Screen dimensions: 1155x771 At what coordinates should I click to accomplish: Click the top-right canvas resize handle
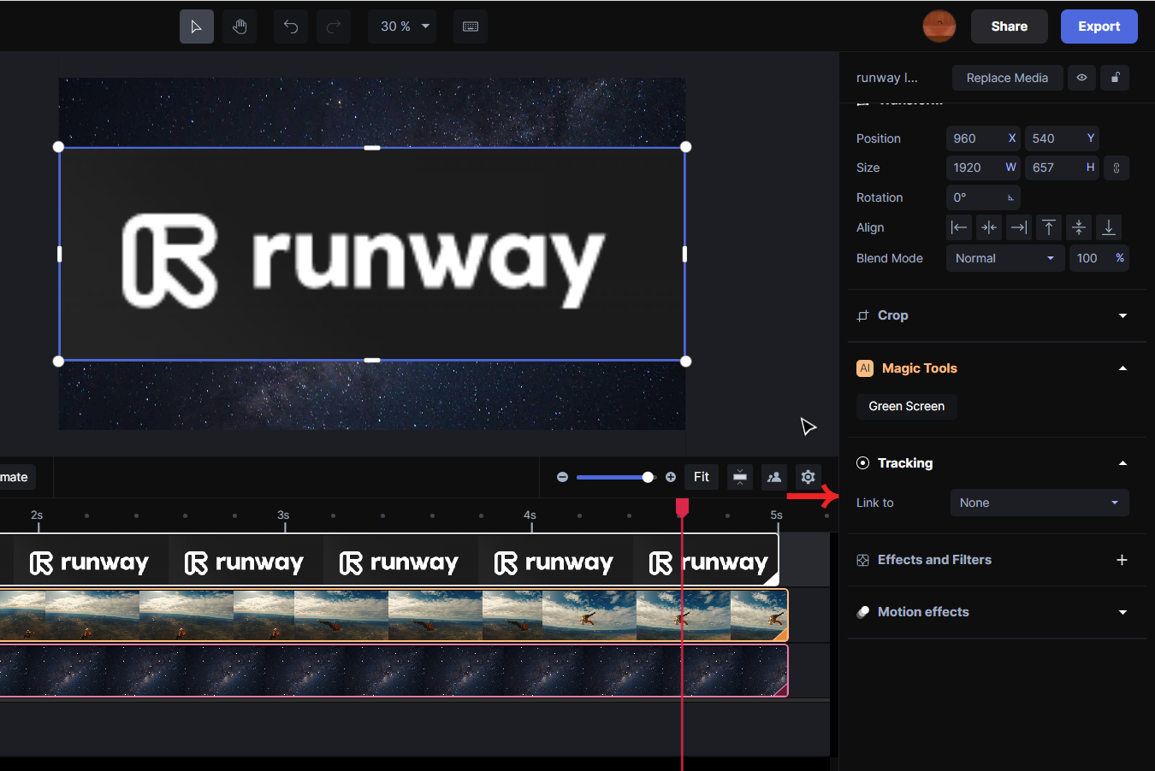(685, 147)
